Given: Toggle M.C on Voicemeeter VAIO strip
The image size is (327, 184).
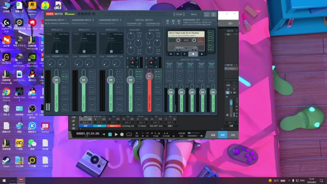Looking at the screenshot, I should pos(139,99).
